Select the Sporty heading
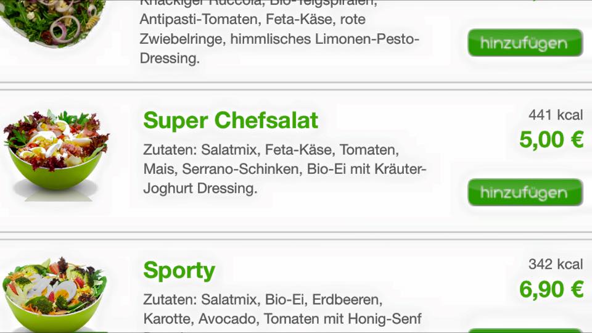The height and width of the screenshot is (333, 592). 179,271
